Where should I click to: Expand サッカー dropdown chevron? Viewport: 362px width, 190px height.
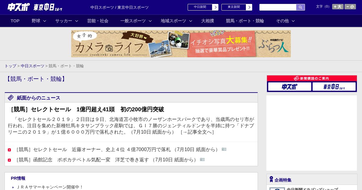pyautogui.click(x=77, y=21)
